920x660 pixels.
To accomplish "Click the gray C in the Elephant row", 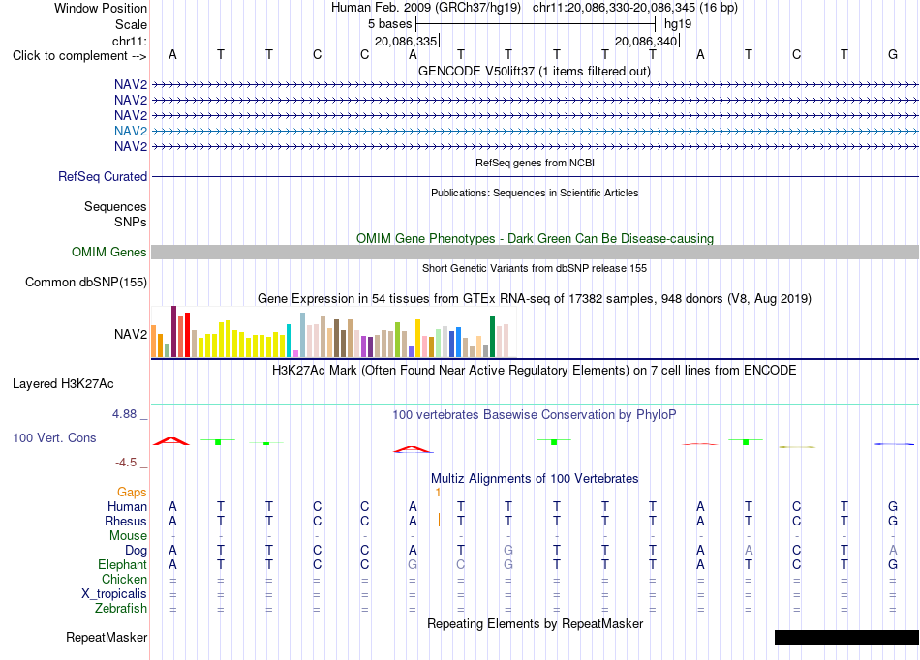I will click(461, 565).
